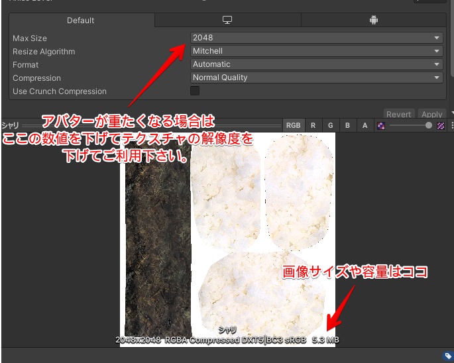Click the Revert button
454x363 pixels.
(x=399, y=114)
